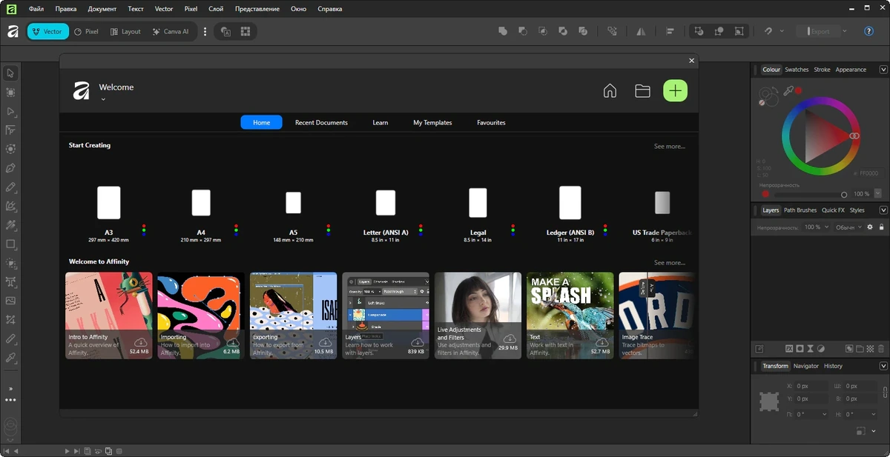Select the Pencil tool

tap(10, 187)
